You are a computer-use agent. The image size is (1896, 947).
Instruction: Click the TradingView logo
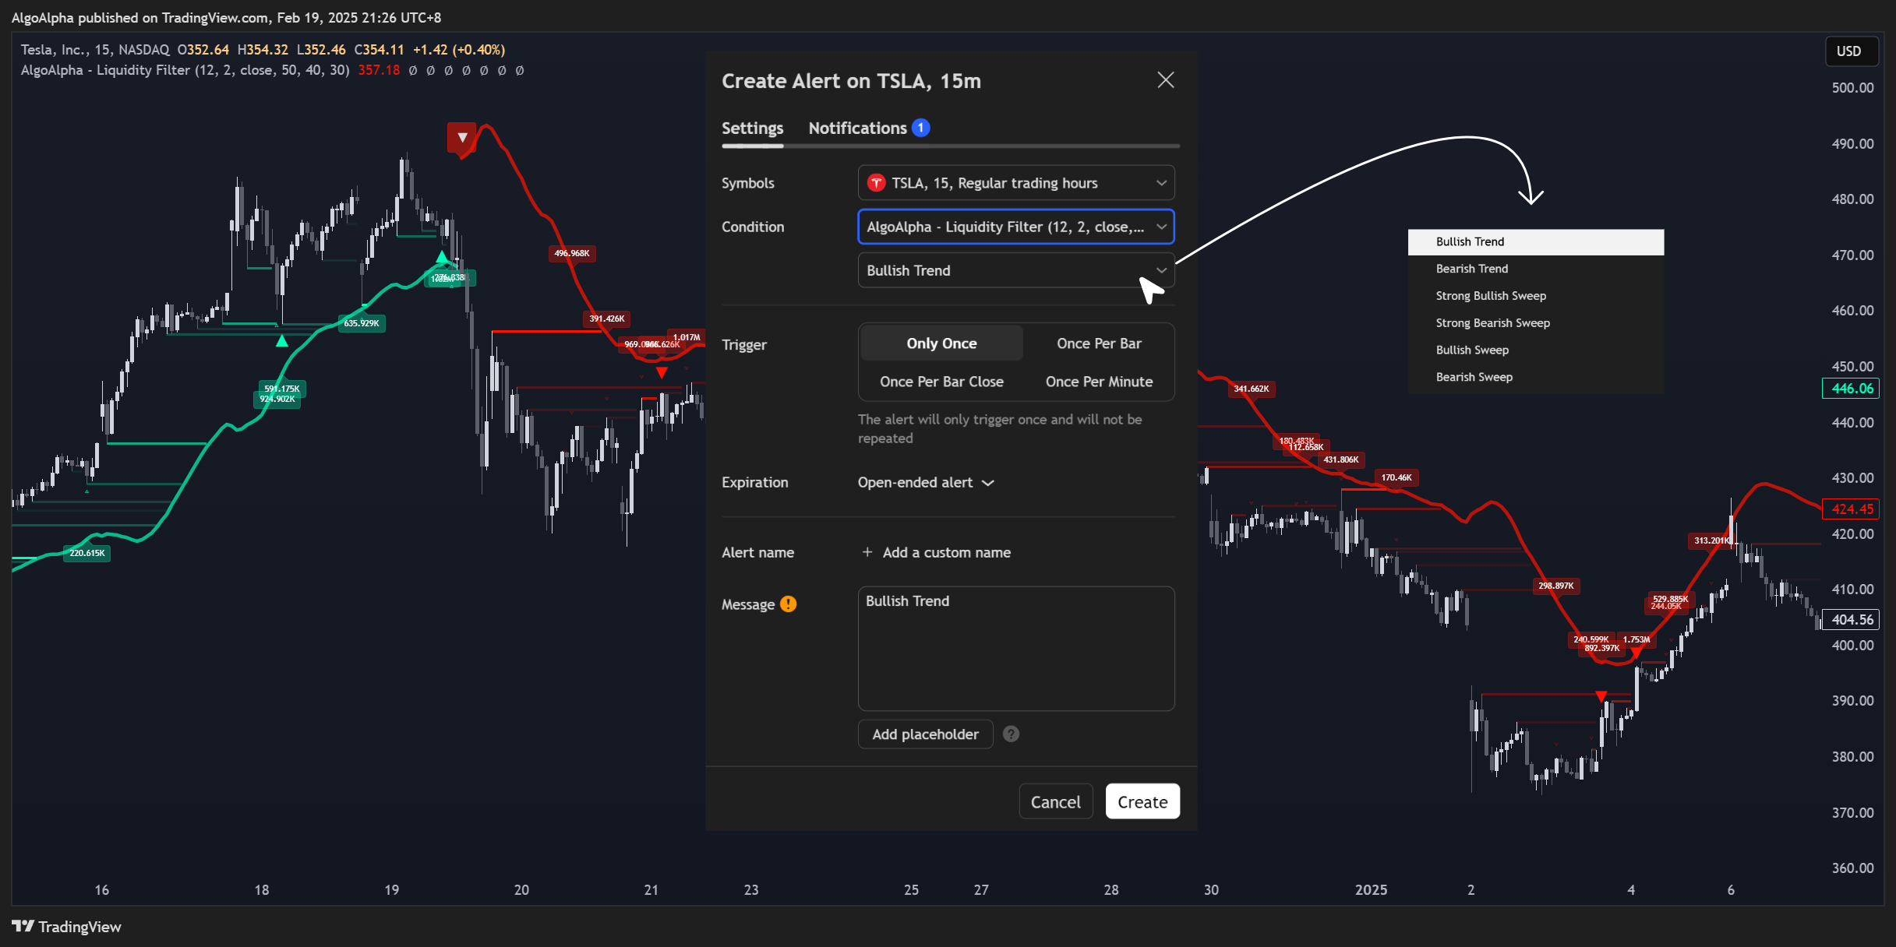pyautogui.click(x=66, y=927)
